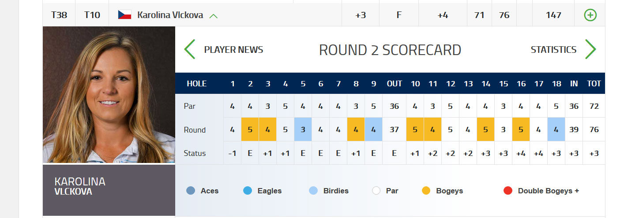The image size is (624, 218).
Task: Click Karolina Vlckova's portrait photo
Action: pyautogui.click(x=109, y=95)
